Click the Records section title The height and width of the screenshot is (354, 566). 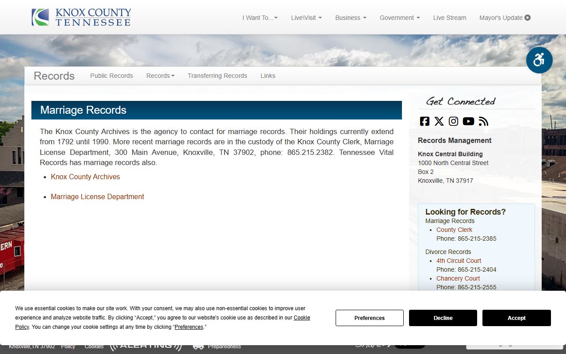click(x=54, y=76)
